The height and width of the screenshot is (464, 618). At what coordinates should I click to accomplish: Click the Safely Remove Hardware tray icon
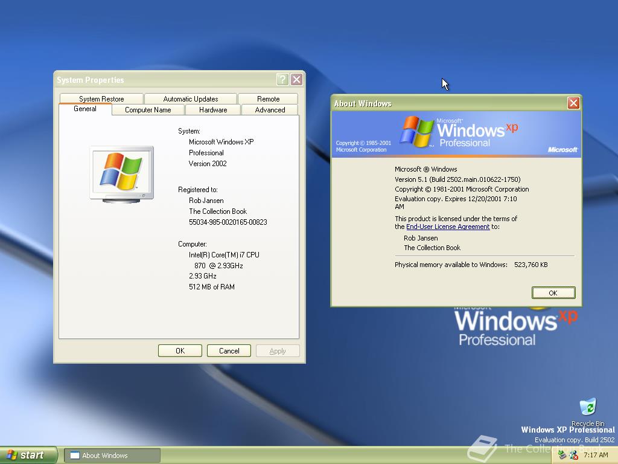[x=562, y=455]
